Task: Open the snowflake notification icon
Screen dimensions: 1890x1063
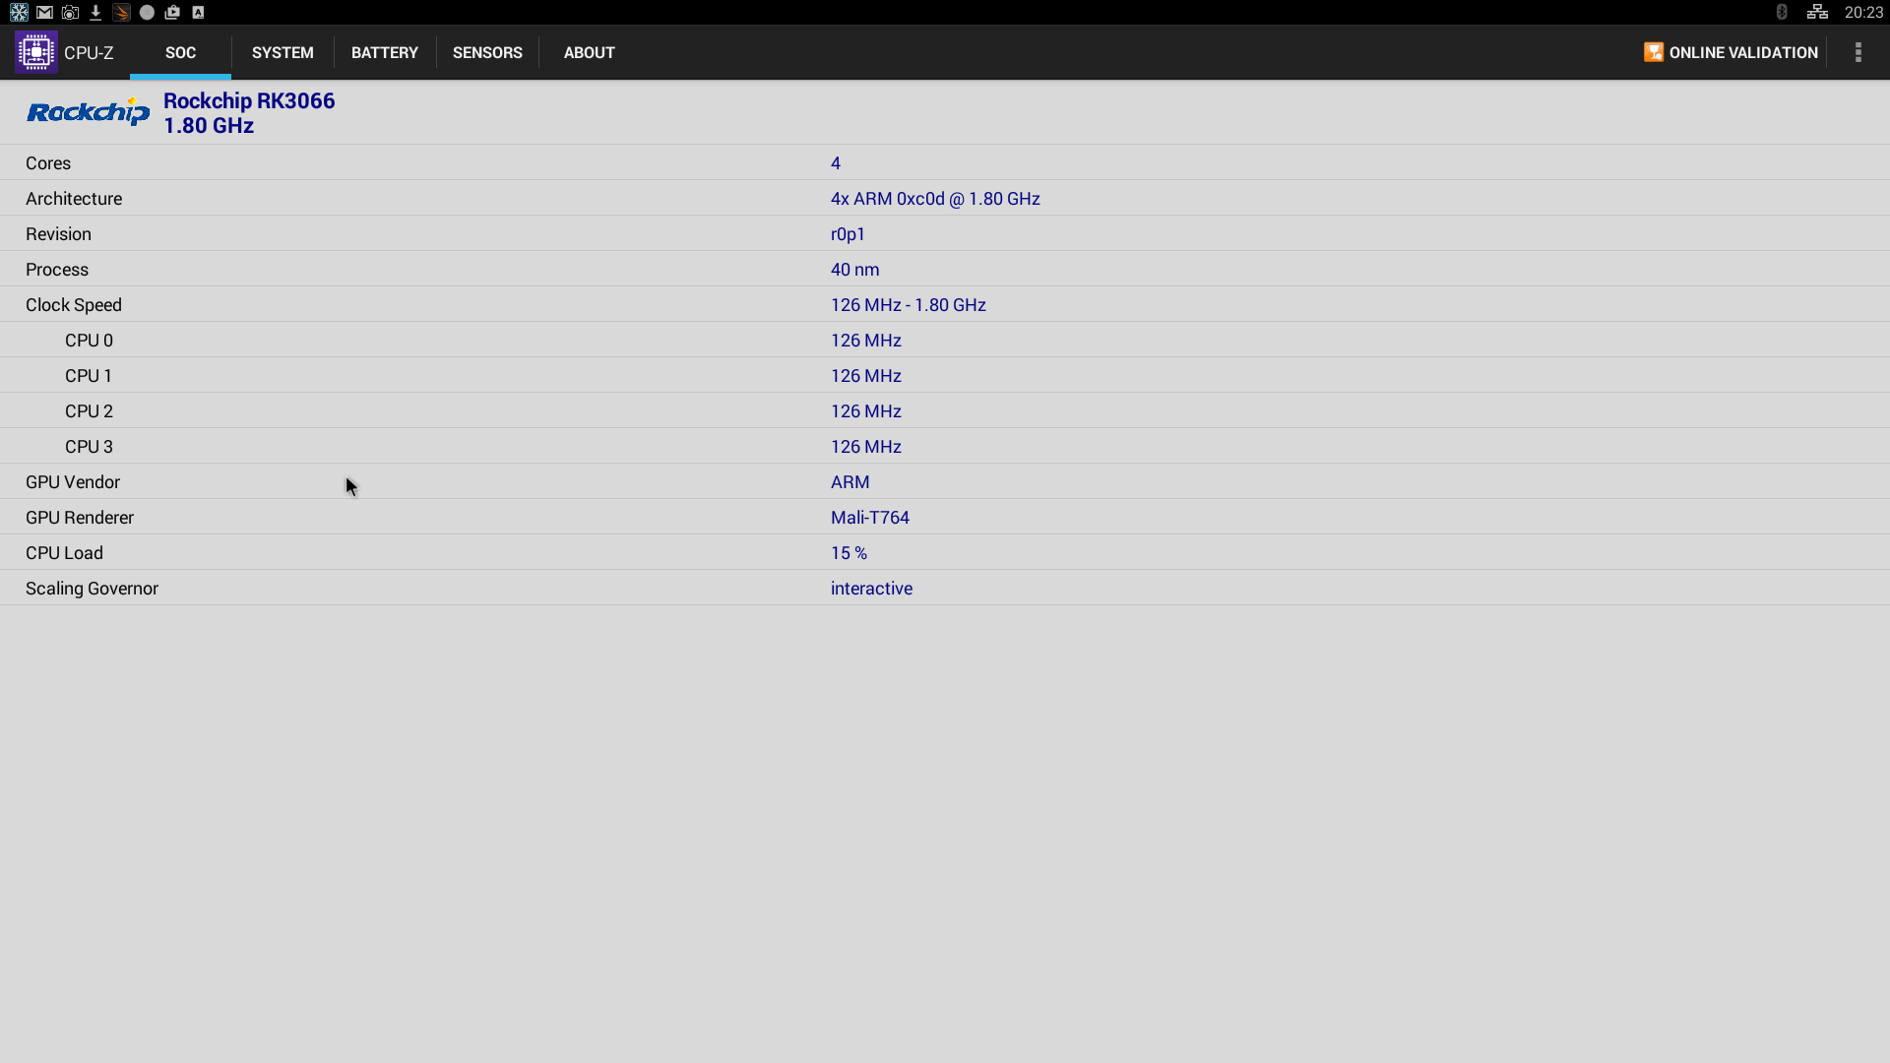Action: [x=19, y=12]
